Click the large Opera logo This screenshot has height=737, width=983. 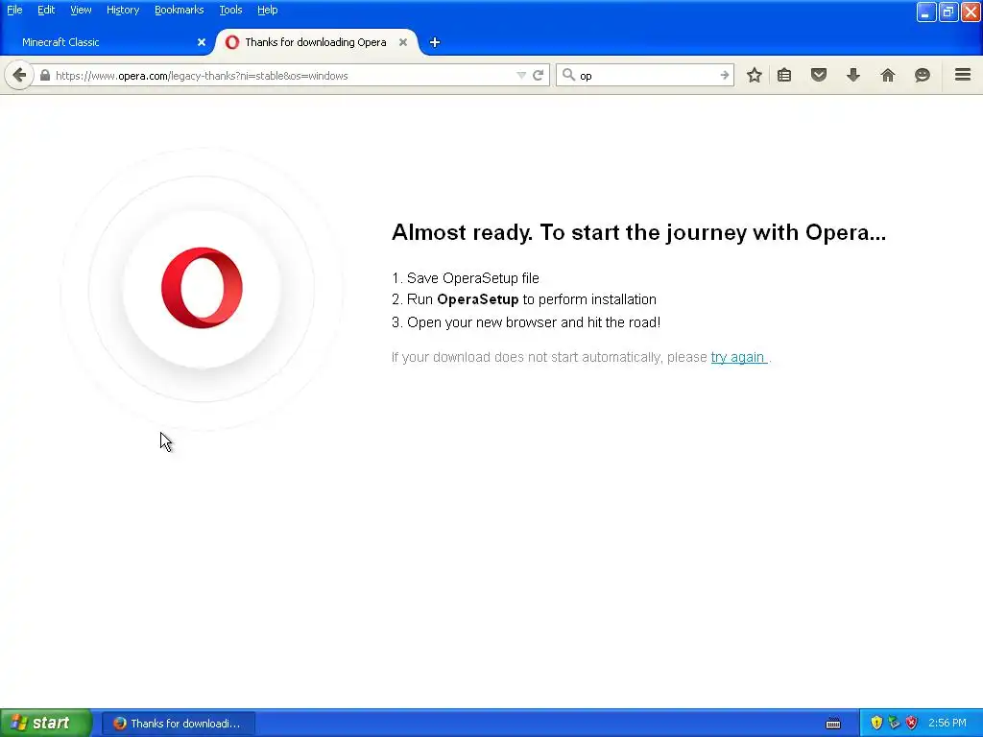202,288
